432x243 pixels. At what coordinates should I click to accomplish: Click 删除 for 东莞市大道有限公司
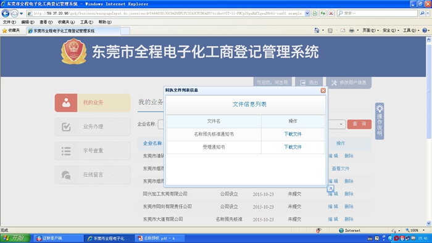(349, 219)
